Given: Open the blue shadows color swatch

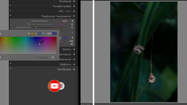Looking at the screenshot, I should click(x=65, y=38).
